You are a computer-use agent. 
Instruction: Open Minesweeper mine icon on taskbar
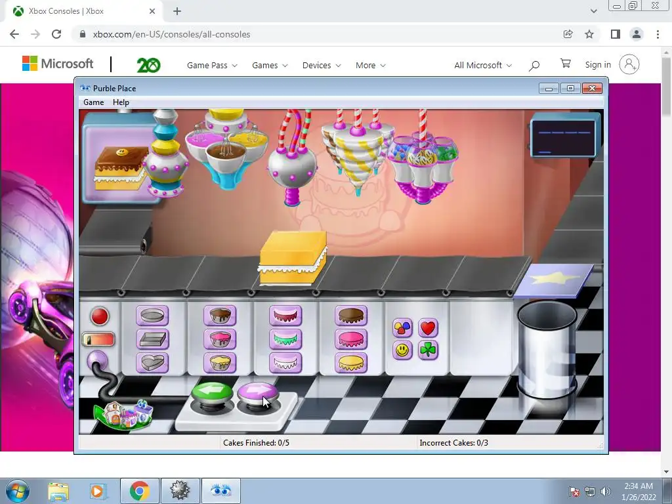tap(180, 491)
